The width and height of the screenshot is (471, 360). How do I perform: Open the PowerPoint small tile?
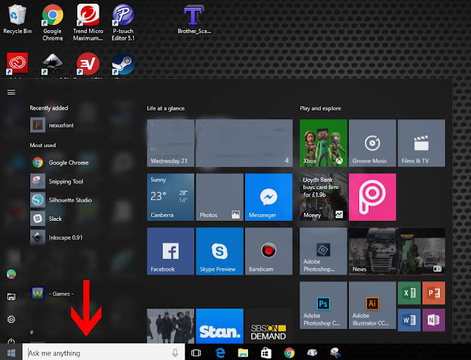pyautogui.click(x=433, y=293)
